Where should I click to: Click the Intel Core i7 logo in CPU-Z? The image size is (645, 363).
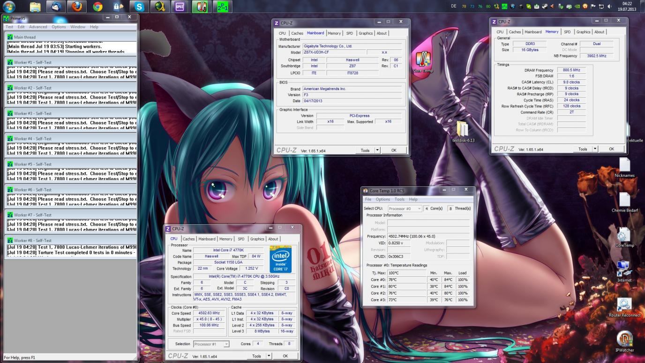pyautogui.click(x=280, y=259)
